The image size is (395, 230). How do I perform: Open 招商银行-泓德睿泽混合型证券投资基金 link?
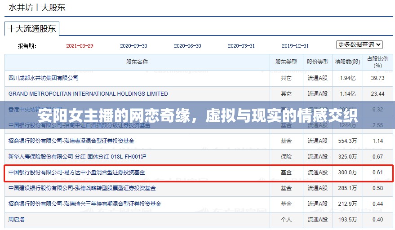[x=71, y=141]
